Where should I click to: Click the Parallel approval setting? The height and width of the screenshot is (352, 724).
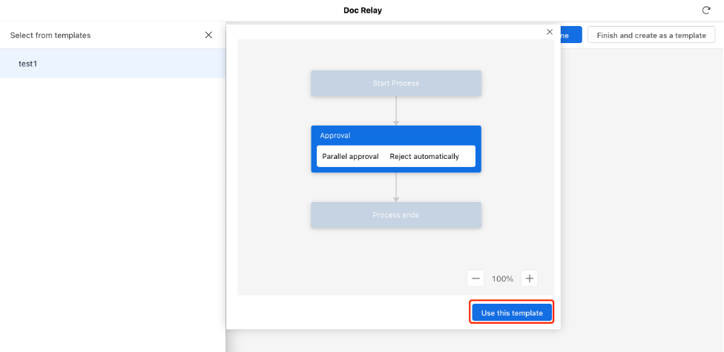coord(350,157)
